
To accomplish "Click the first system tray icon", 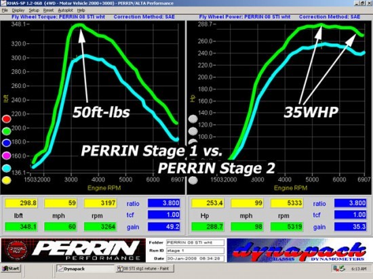I will (x=336, y=269).
